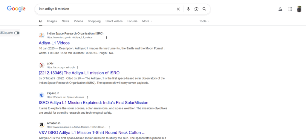The width and height of the screenshot is (306, 140).
Task: Click the arXiv site favicon
Action: point(42,65)
